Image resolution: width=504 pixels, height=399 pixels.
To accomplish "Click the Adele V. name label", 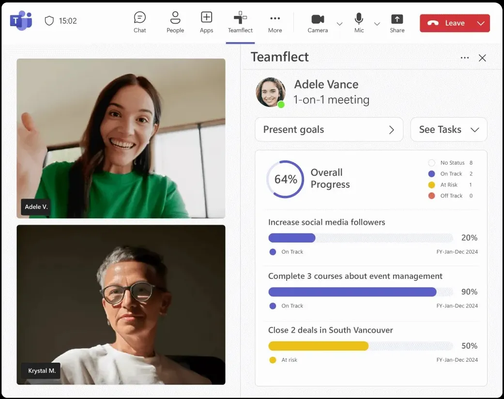I will point(36,207).
